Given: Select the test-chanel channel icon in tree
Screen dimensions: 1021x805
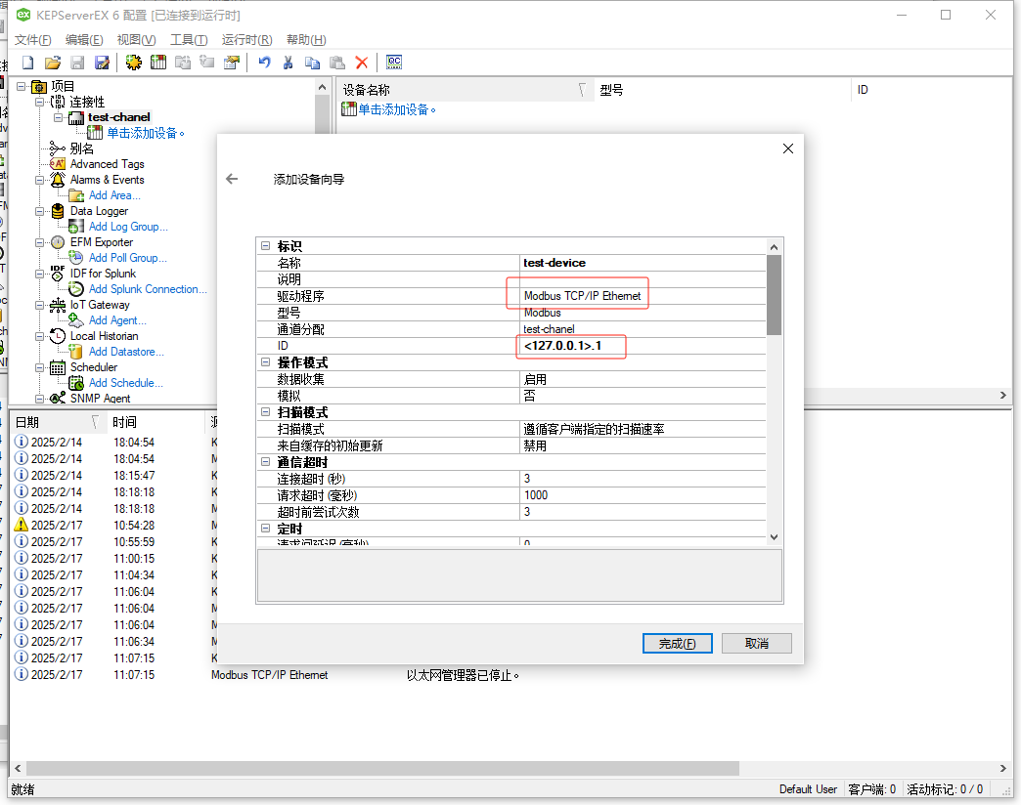Looking at the screenshot, I should tap(76, 117).
